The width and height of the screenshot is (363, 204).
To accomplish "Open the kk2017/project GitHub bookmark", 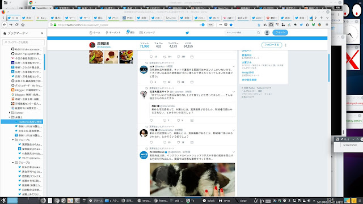I will (27, 54).
